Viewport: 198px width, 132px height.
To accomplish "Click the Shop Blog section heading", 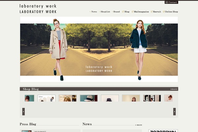I will [31, 89].
